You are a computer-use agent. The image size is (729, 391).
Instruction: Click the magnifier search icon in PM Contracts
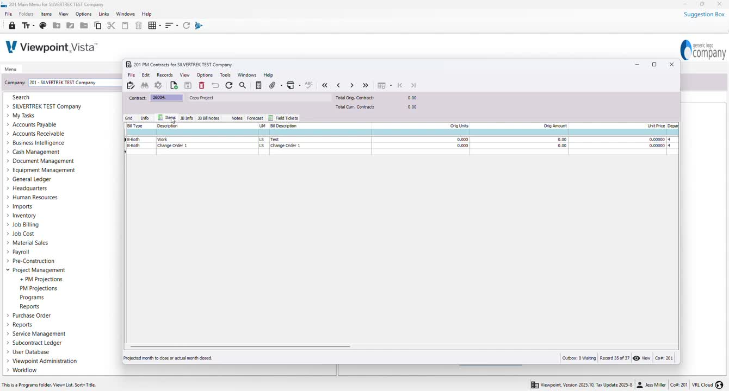click(x=243, y=86)
